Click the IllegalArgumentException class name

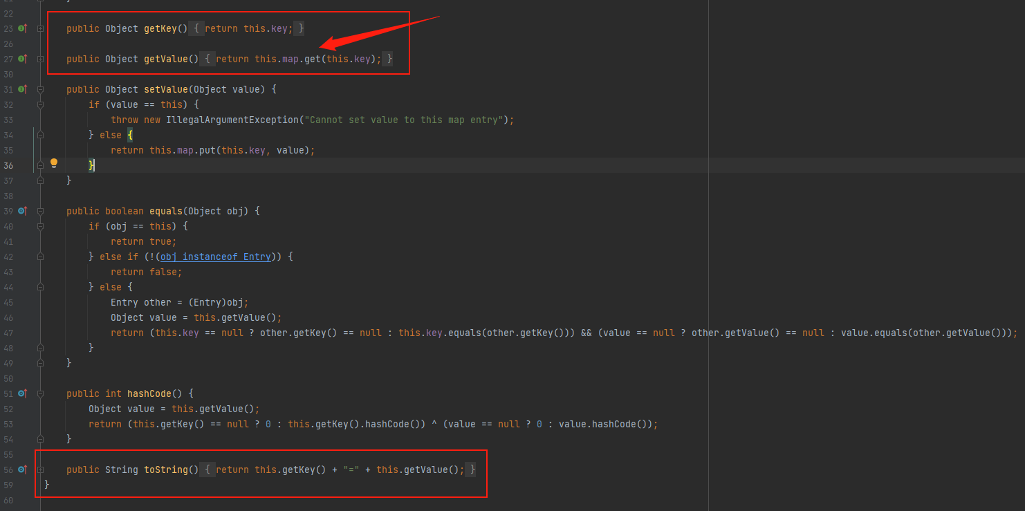[x=234, y=120]
